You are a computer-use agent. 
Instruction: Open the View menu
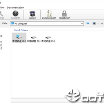[2, 8]
